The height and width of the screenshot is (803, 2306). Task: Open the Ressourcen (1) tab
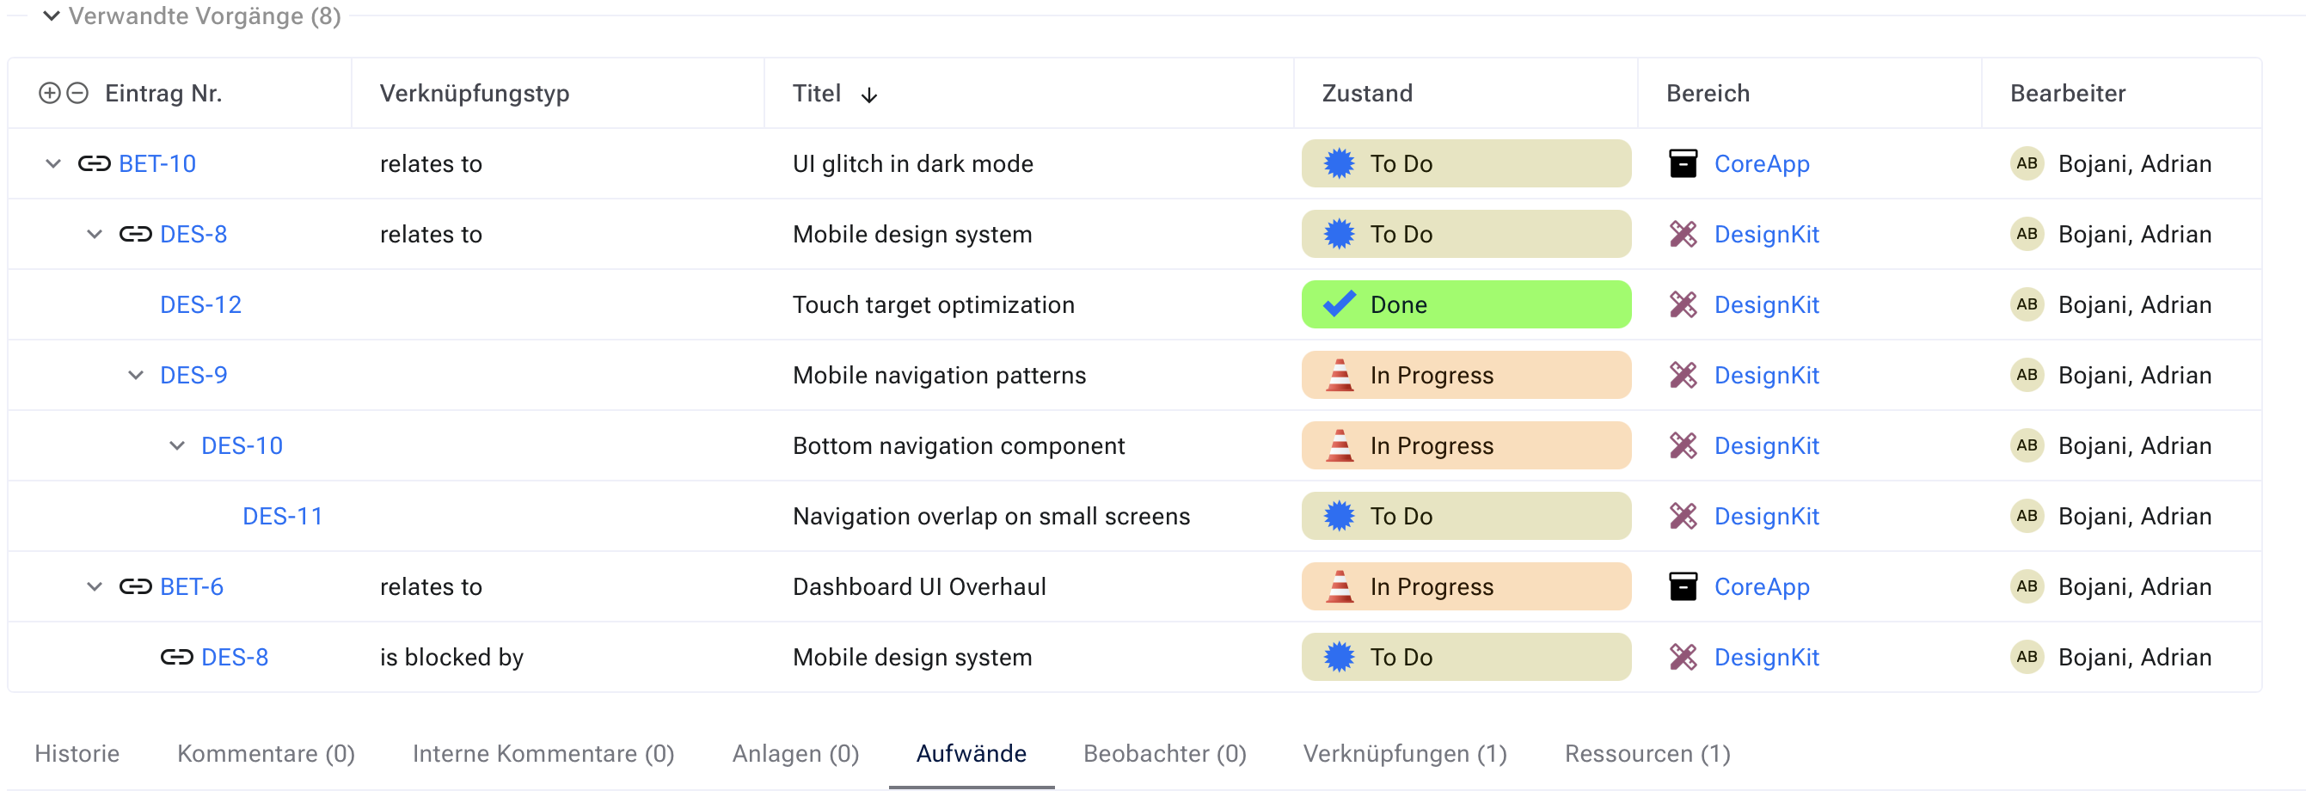[x=1647, y=754]
